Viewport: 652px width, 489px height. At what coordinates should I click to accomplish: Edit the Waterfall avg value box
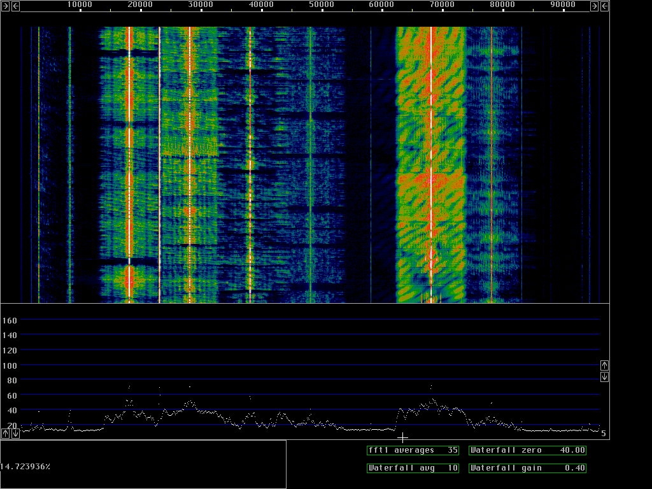click(x=413, y=468)
